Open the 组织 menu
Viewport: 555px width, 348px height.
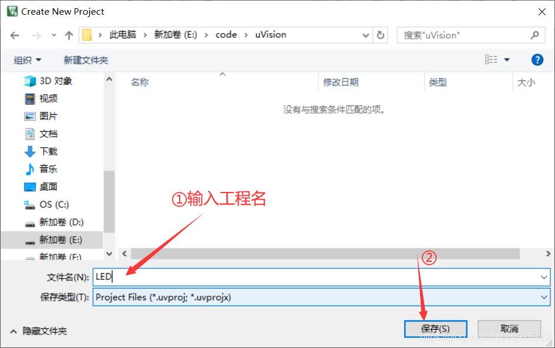[27, 60]
